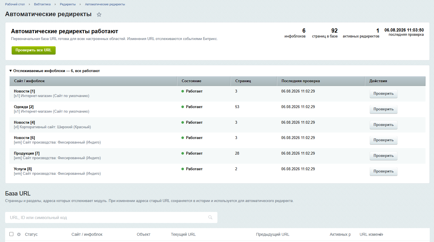Click the База URL heading

[18, 193]
